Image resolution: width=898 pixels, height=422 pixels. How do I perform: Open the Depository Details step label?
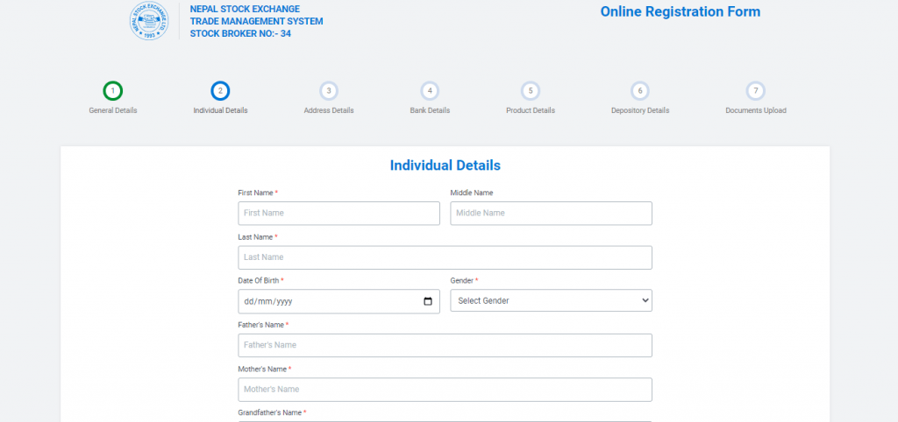tap(640, 110)
